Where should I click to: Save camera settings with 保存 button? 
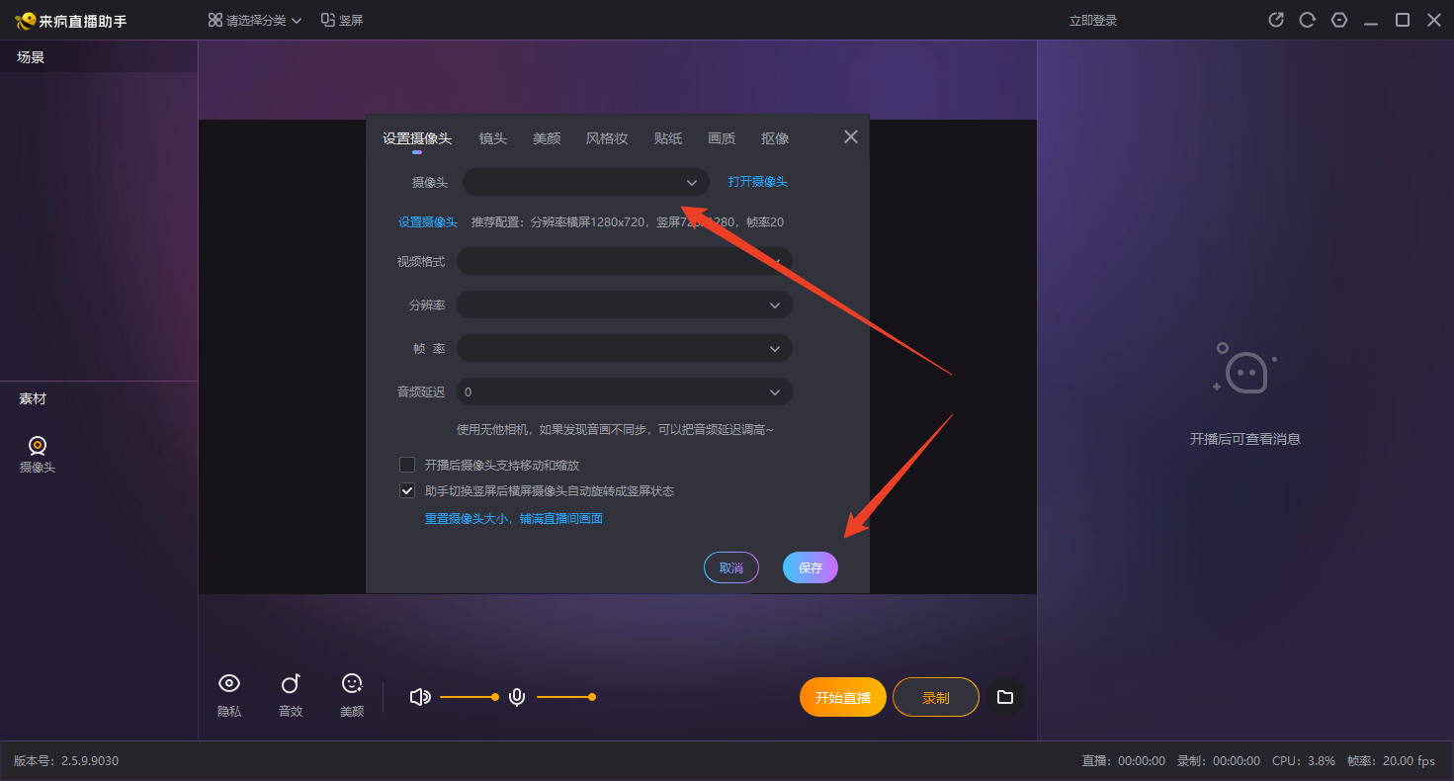810,566
